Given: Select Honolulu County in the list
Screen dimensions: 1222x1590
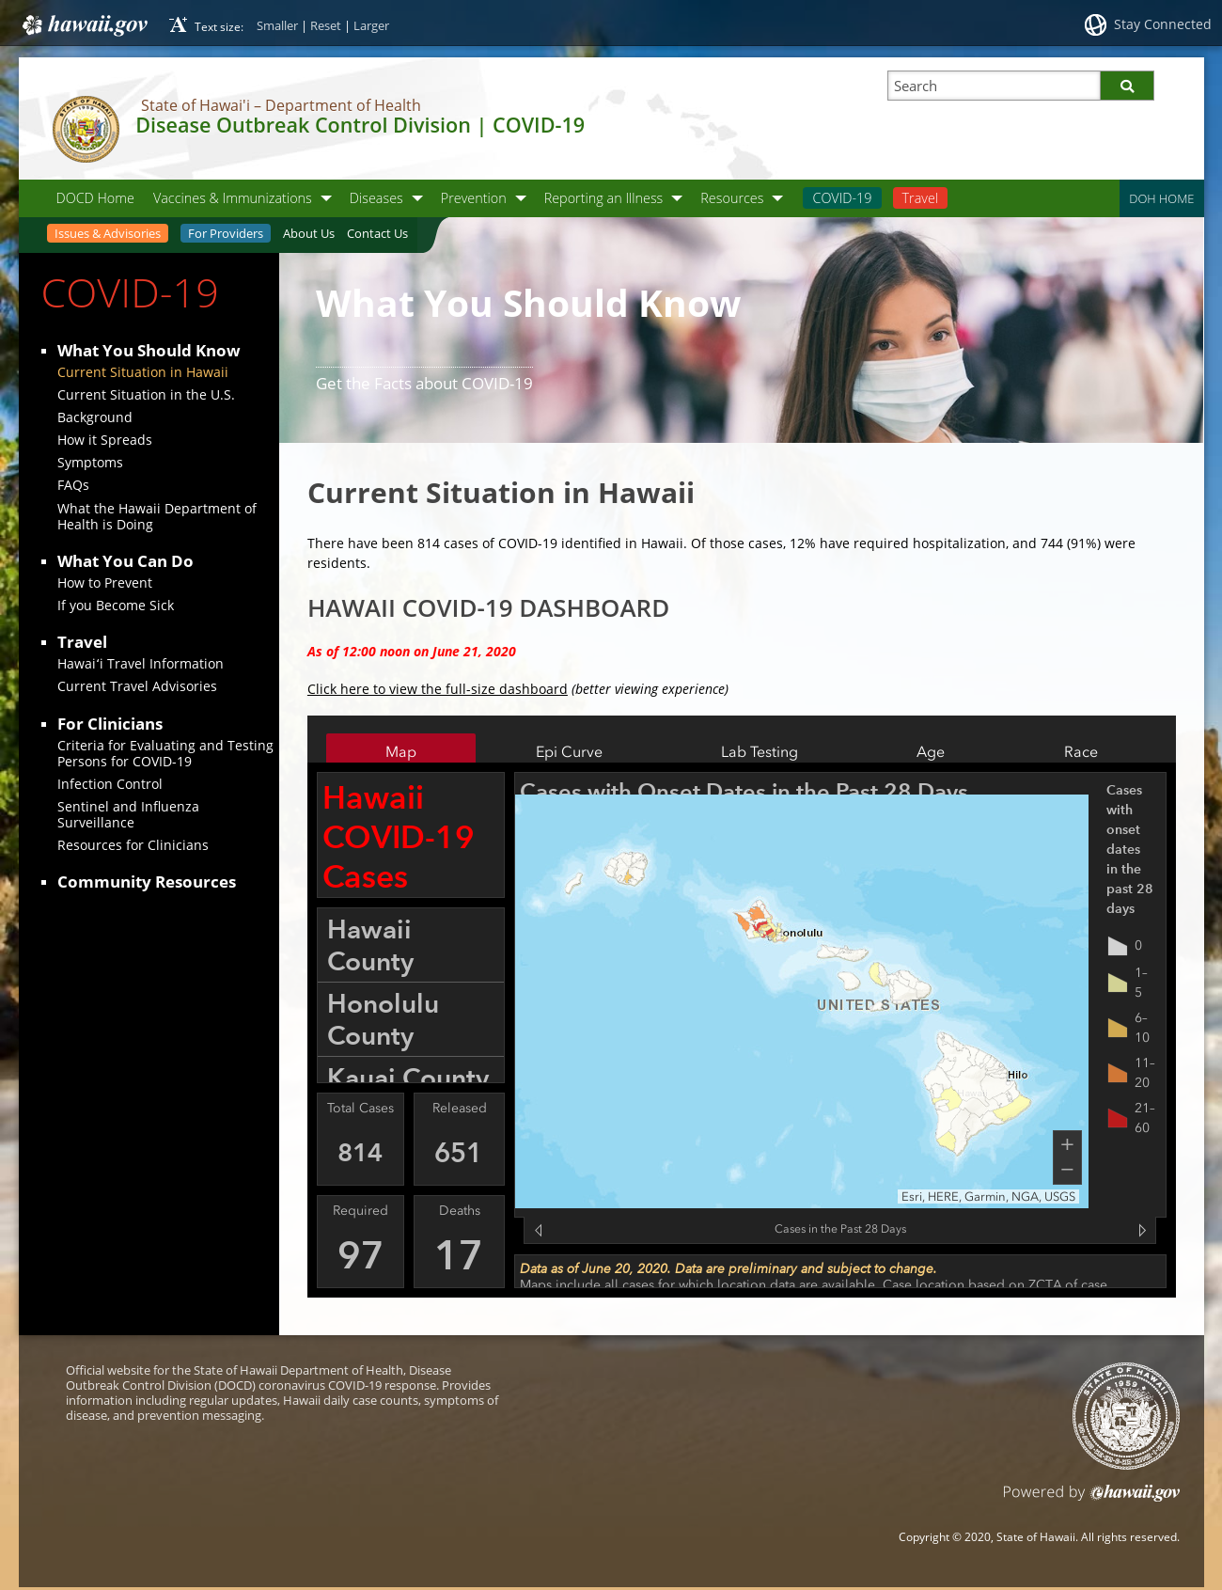Looking at the screenshot, I should [411, 1019].
